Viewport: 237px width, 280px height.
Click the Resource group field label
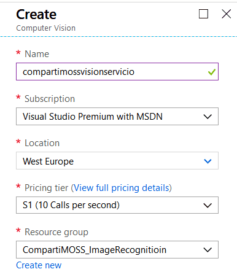pos(56,232)
